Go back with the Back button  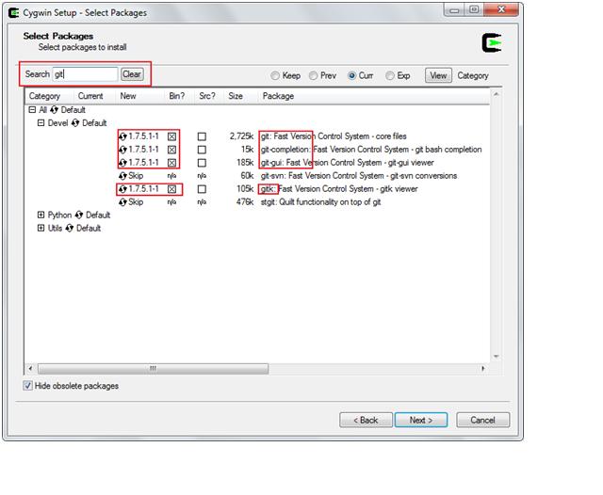[366, 420]
